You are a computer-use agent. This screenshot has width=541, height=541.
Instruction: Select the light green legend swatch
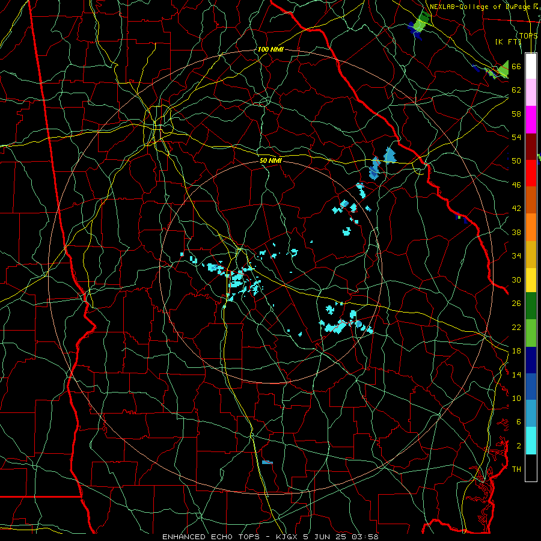coord(531,333)
